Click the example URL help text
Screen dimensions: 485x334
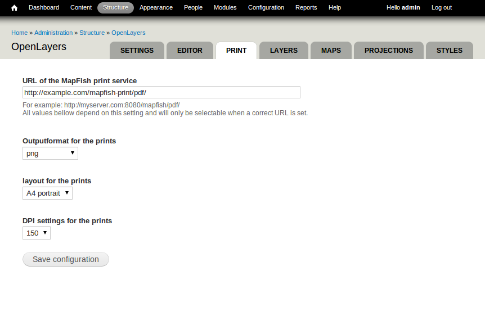coord(101,105)
